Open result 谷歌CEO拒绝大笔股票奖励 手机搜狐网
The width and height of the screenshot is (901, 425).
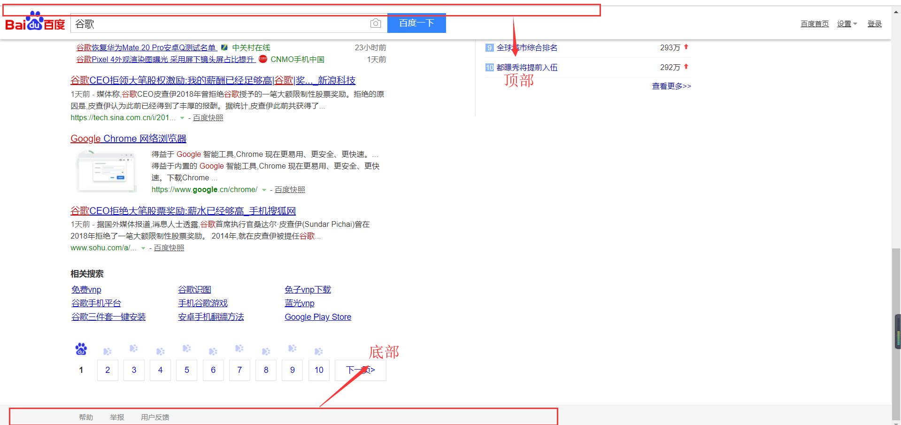(x=183, y=211)
